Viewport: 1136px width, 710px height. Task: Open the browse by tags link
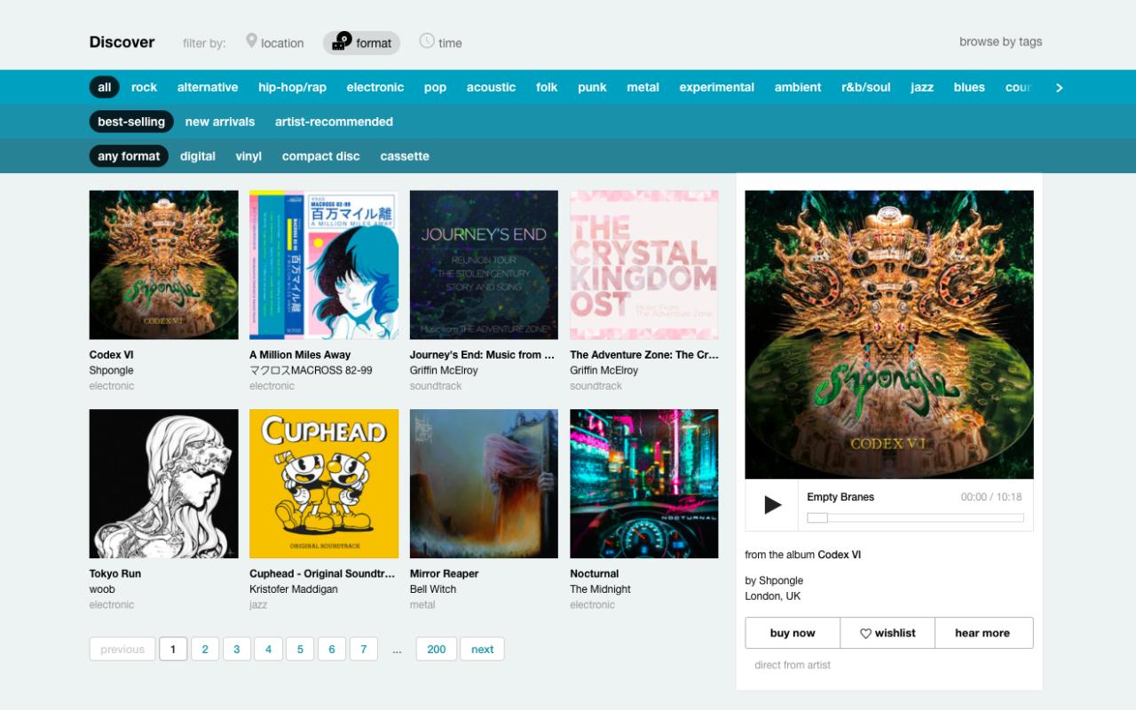1001,42
